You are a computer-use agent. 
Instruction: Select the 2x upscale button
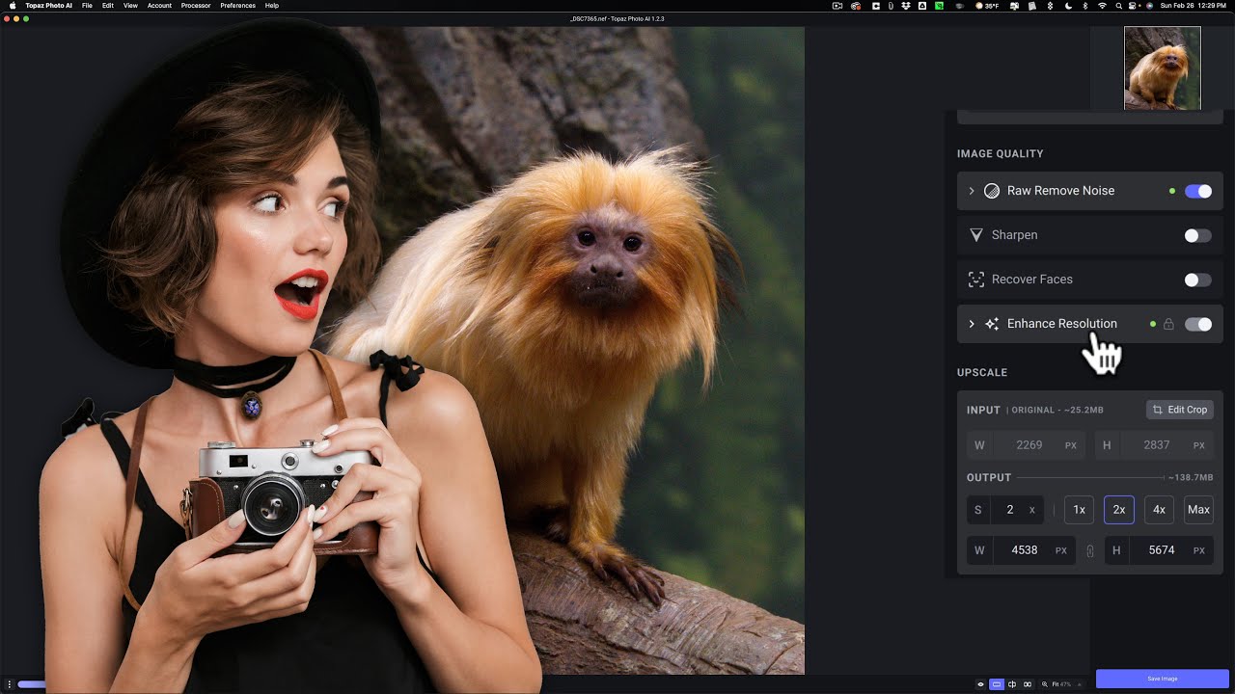pyautogui.click(x=1119, y=510)
